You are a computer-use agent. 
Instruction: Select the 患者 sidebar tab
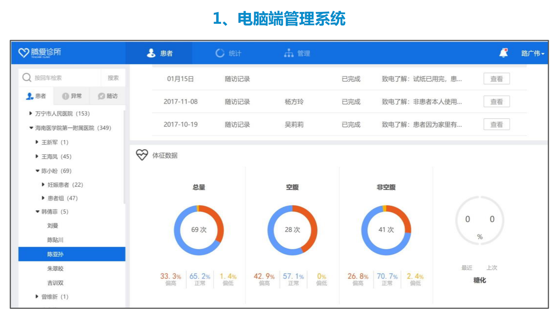click(36, 96)
